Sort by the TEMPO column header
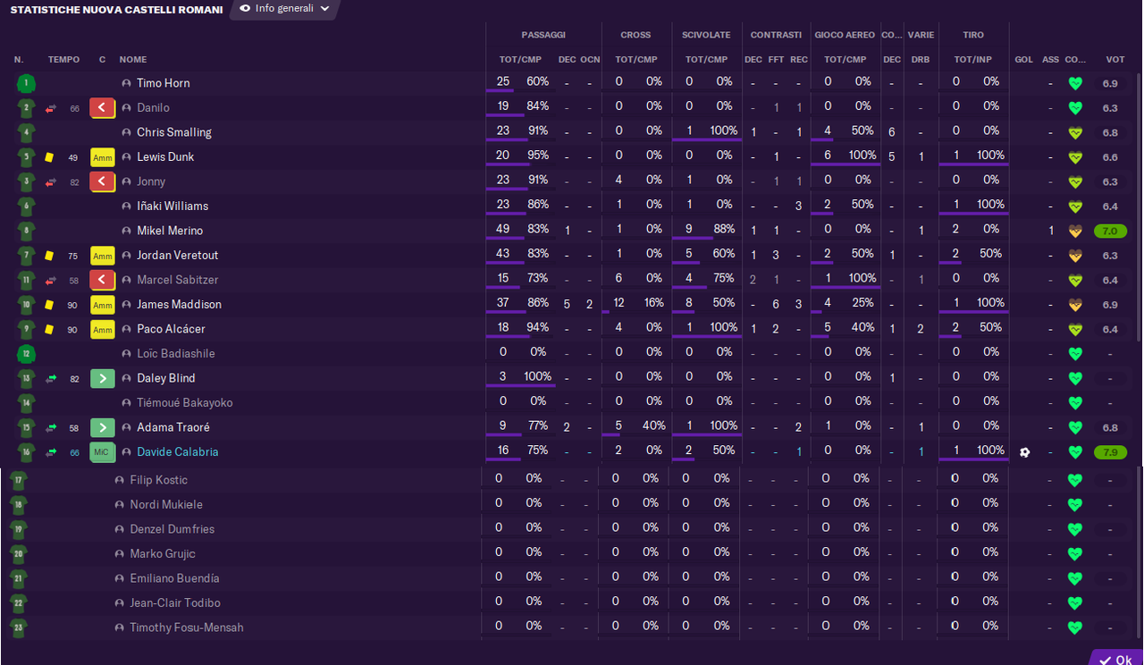Image resolution: width=1144 pixels, height=665 pixels. (x=63, y=60)
